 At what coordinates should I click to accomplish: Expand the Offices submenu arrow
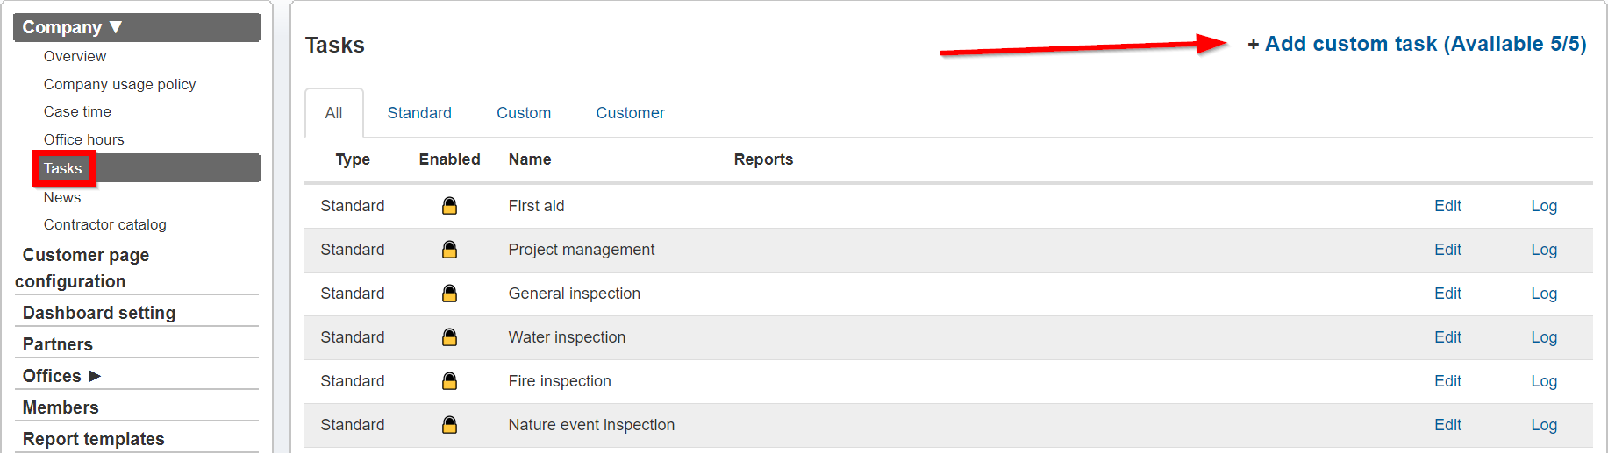(x=95, y=376)
